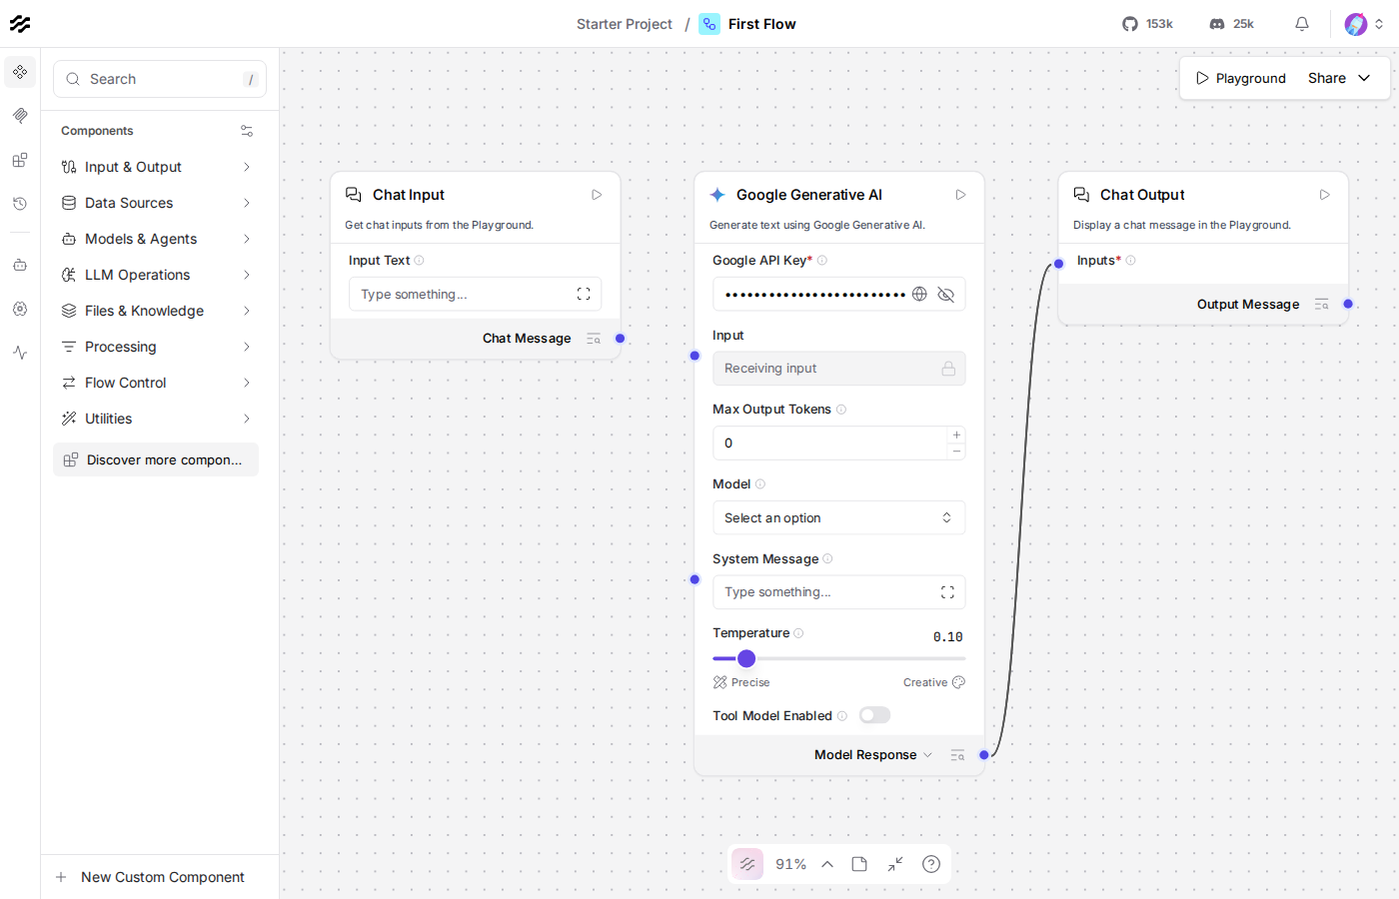Open the Bundles icon in the left rail
Image resolution: width=1399 pixels, height=899 pixels.
[x=20, y=160]
